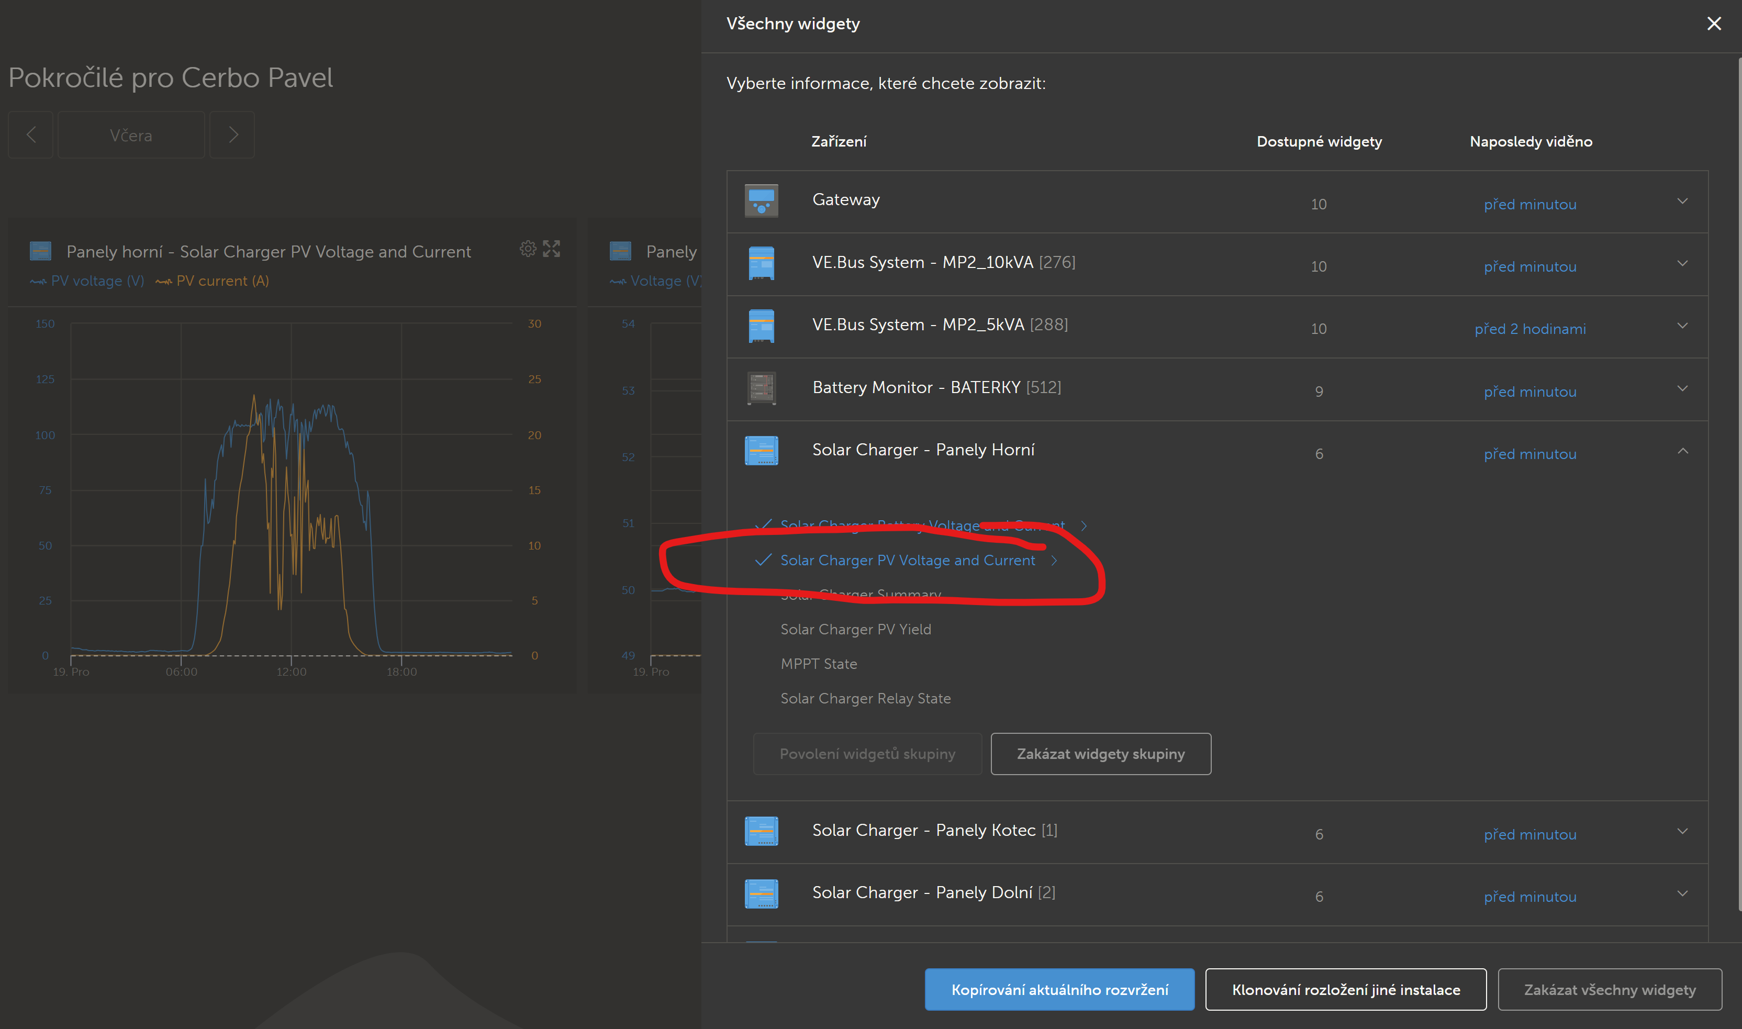Click the Gateway device icon
The width and height of the screenshot is (1742, 1029).
tap(761, 201)
